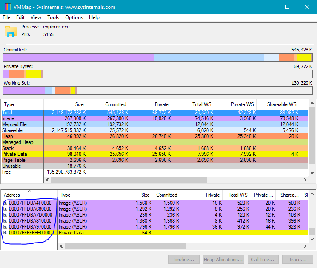Select the Total summary row
This screenshot has height=268, width=317.
click(x=155, y=113)
